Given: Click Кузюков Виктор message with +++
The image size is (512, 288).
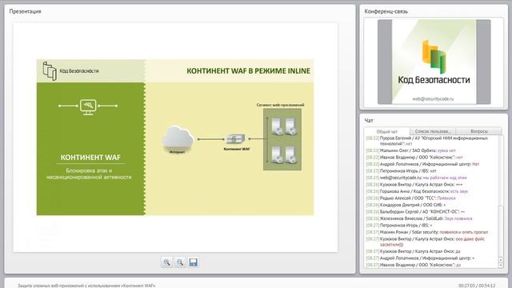Looking at the screenshot, I should click(414, 185).
